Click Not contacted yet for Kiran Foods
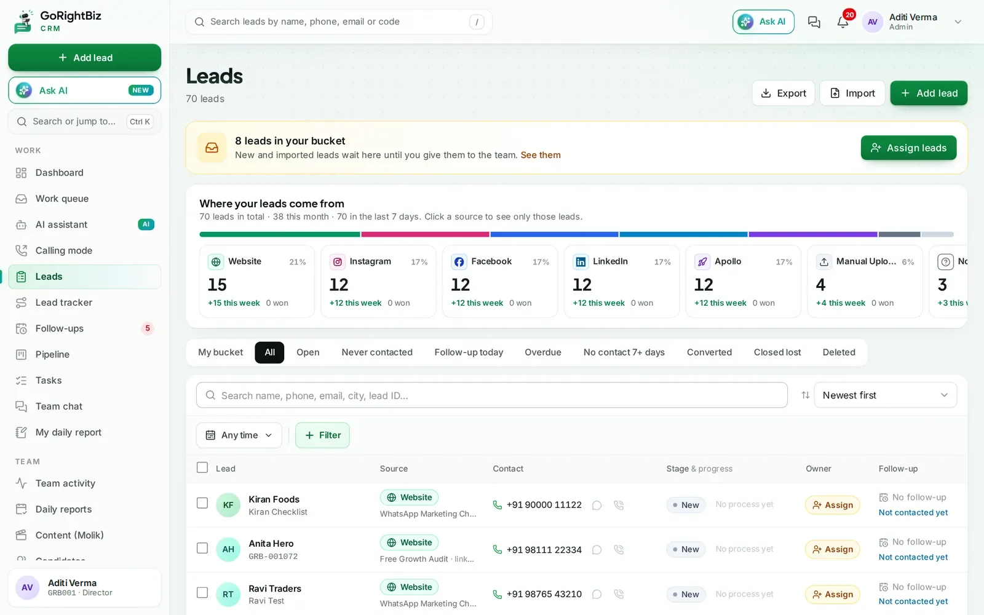The image size is (984, 615). (x=913, y=512)
